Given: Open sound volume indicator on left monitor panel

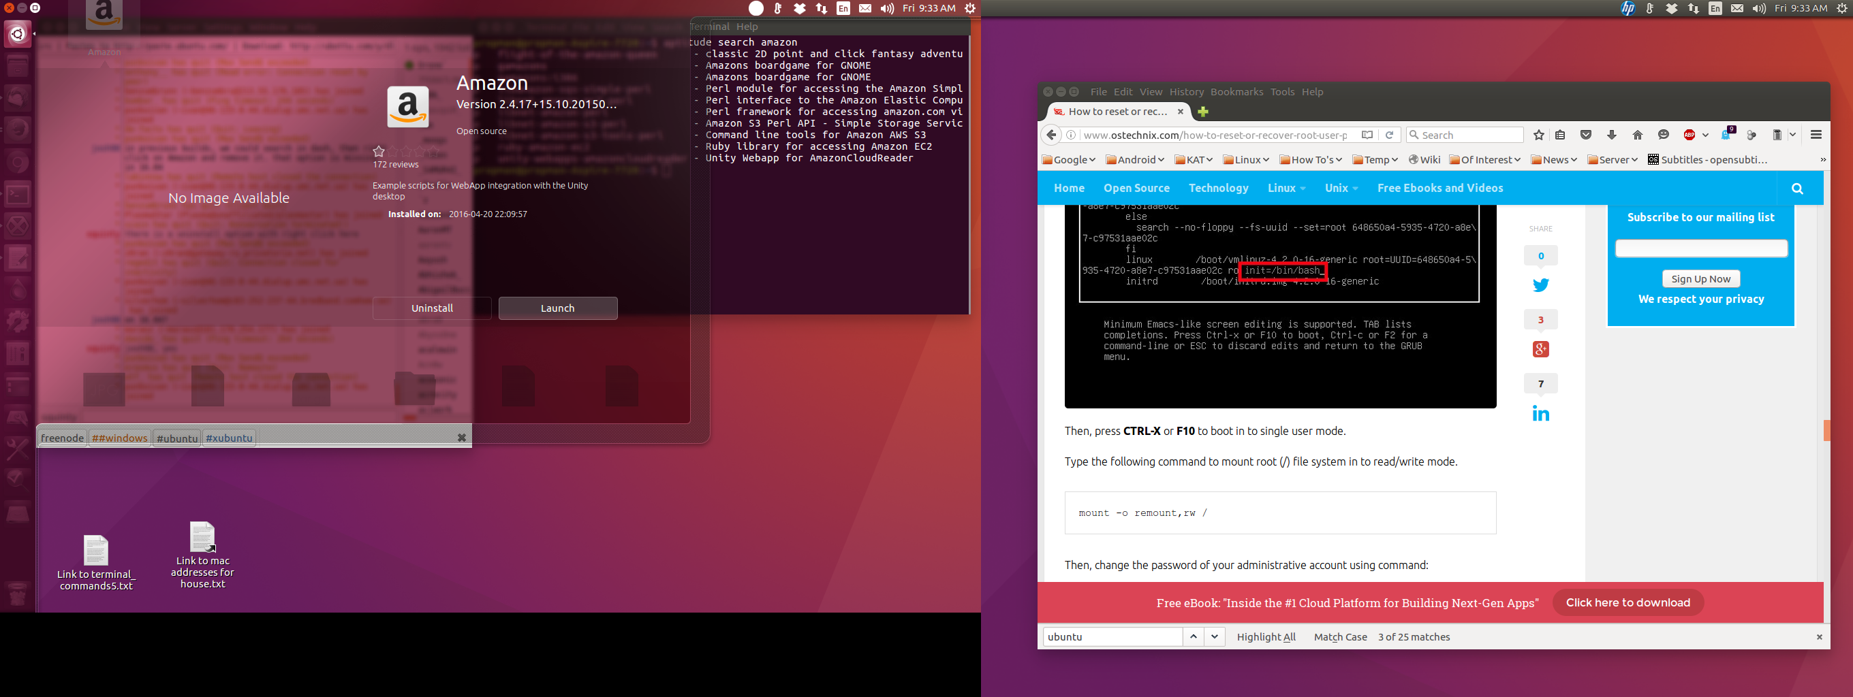Looking at the screenshot, I should (x=887, y=9).
